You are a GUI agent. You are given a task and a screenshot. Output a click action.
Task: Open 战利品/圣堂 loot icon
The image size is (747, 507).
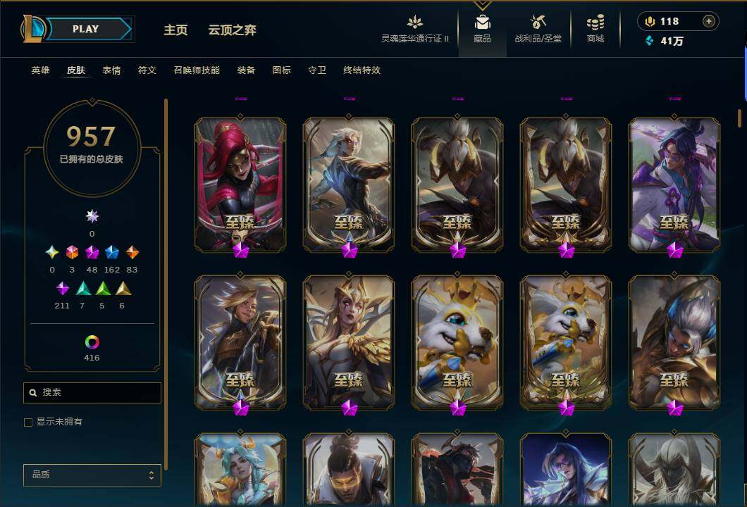(538, 22)
